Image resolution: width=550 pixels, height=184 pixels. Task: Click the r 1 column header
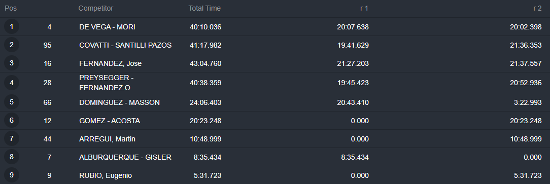(364, 8)
